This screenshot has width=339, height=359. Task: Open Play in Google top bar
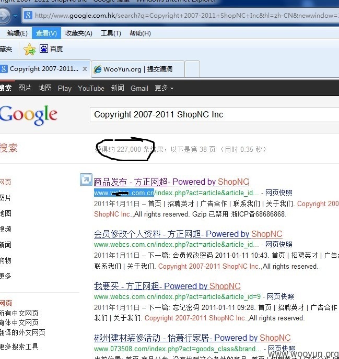click(x=65, y=88)
